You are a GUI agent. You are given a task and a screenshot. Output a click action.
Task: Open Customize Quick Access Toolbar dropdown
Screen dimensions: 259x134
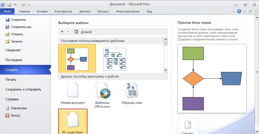click(29, 5)
